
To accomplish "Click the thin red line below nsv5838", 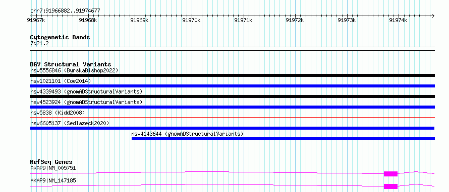I will pos(232,117).
